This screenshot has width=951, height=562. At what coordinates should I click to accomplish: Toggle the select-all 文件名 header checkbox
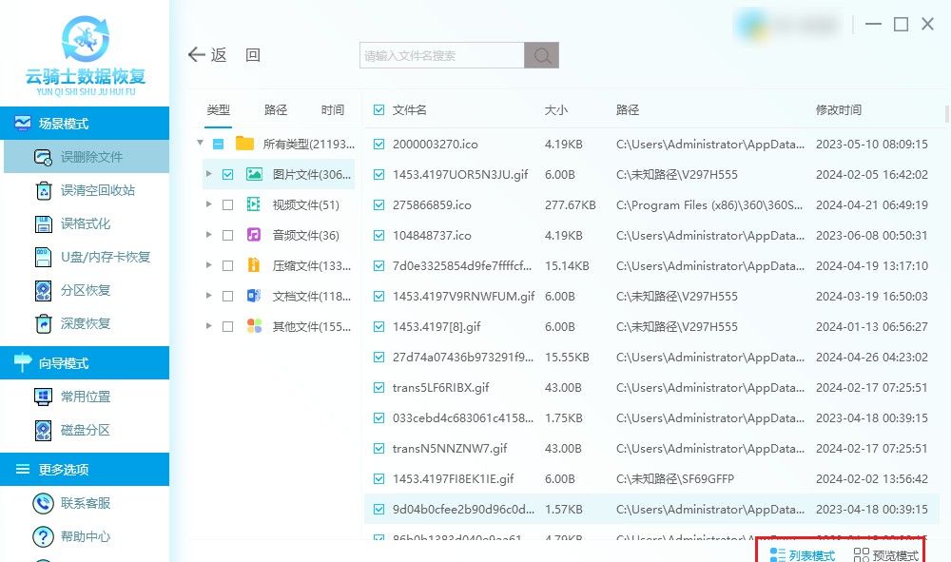pyautogui.click(x=379, y=109)
